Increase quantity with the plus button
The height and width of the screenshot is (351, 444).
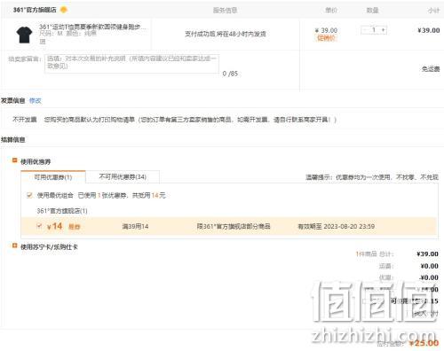click(384, 30)
